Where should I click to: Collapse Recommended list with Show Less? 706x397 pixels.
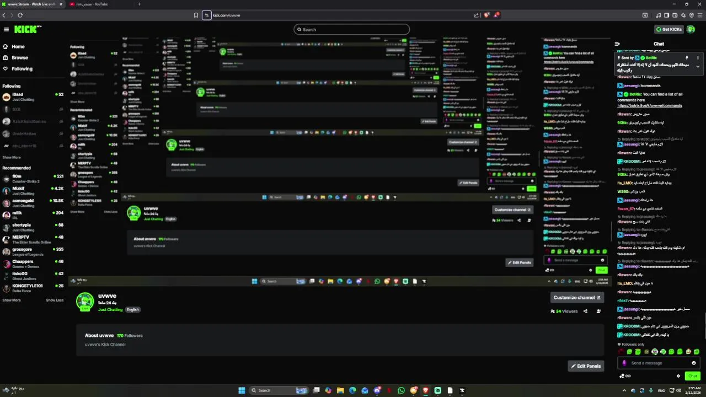tap(55, 300)
